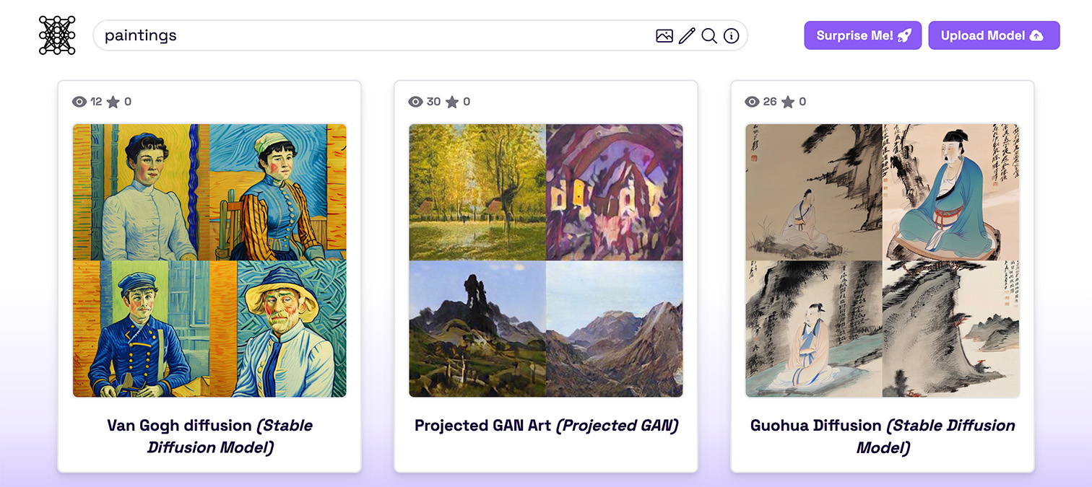
Task: Click the pencil sketch icon in search bar
Action: (687, 35)
